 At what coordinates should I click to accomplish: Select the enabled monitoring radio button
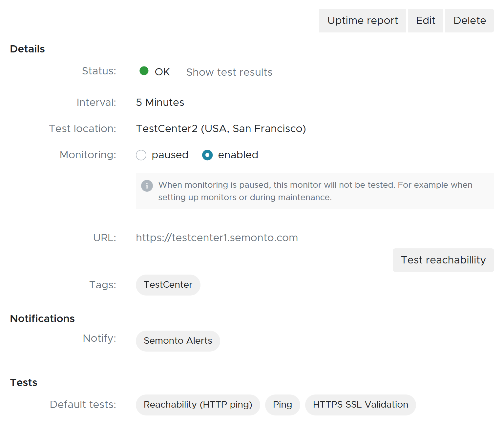[x=207, y=155]
